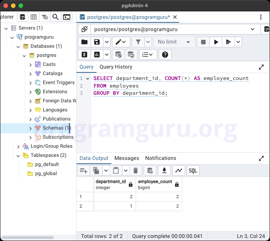Click Explain Analyze chart icon
The width and height of the screenshot is (270, 241).
pos(97,55)
